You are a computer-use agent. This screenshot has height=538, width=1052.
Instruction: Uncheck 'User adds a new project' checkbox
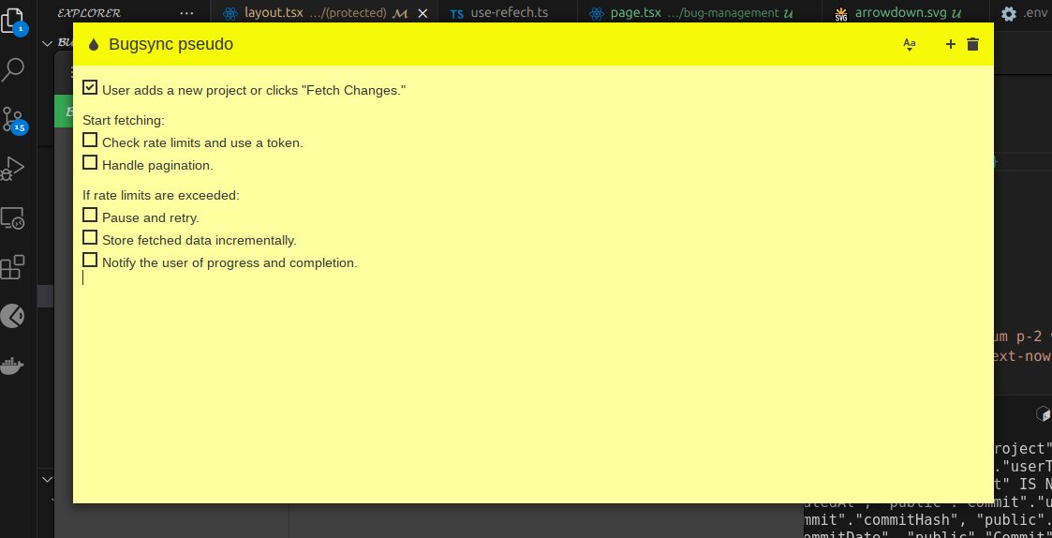tap(90, 87)
